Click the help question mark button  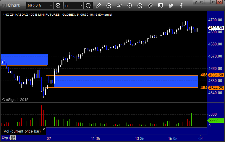tap(196, 2)
